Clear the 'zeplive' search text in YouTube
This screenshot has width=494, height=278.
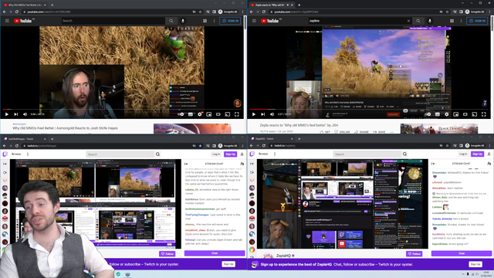point(408,21)
